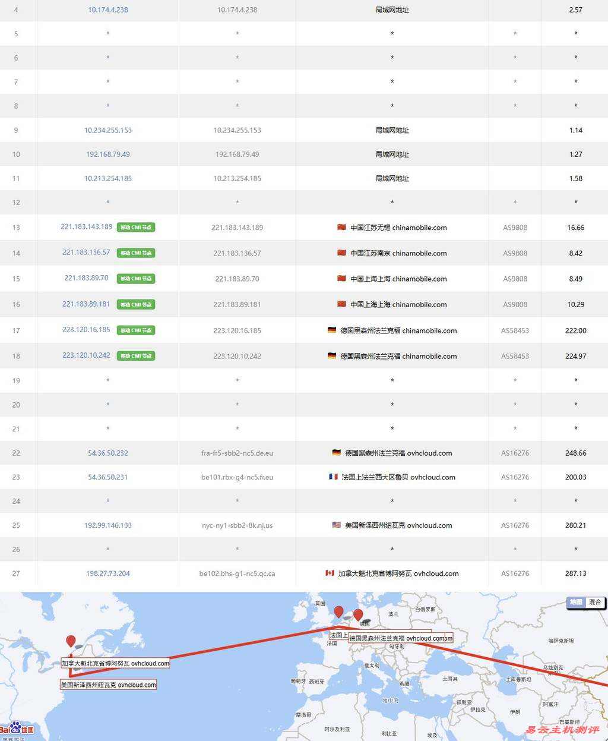The width and height of the screenshot is (608, 741).
Task: Click the China flag in hop 16 row
Action: point(341,304)
